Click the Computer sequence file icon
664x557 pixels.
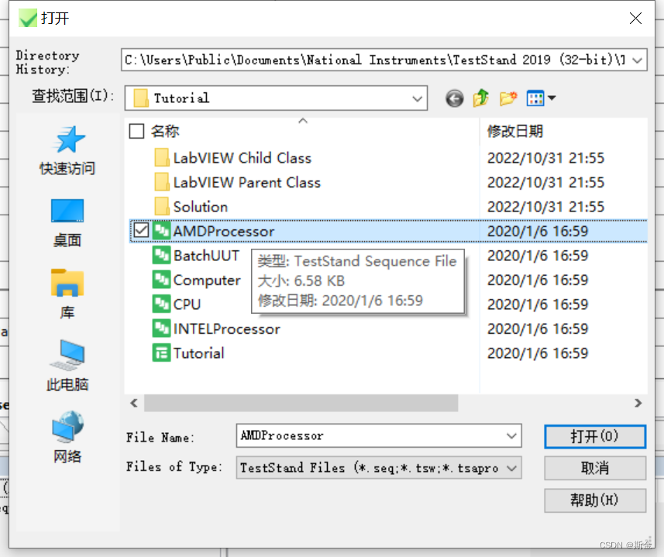coord(161,280)
